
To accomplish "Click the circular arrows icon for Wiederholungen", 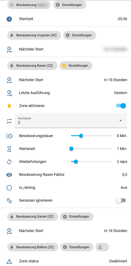I will (9, 162).
